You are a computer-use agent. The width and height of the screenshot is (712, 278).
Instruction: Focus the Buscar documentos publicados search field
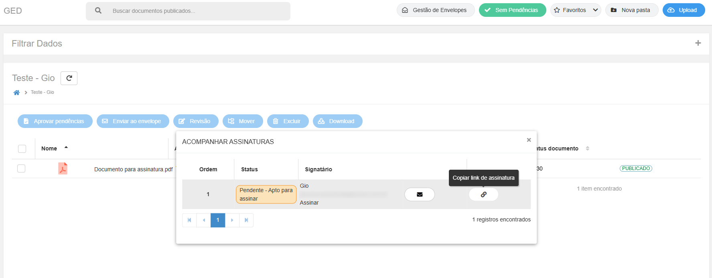pos(188,11)
